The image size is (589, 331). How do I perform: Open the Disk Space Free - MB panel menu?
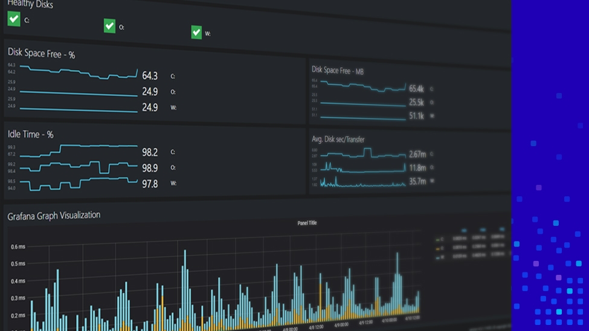click(337, 71)
